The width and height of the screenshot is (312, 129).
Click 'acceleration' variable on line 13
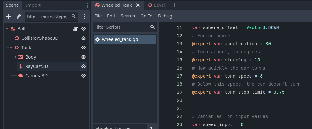[241, 44]
